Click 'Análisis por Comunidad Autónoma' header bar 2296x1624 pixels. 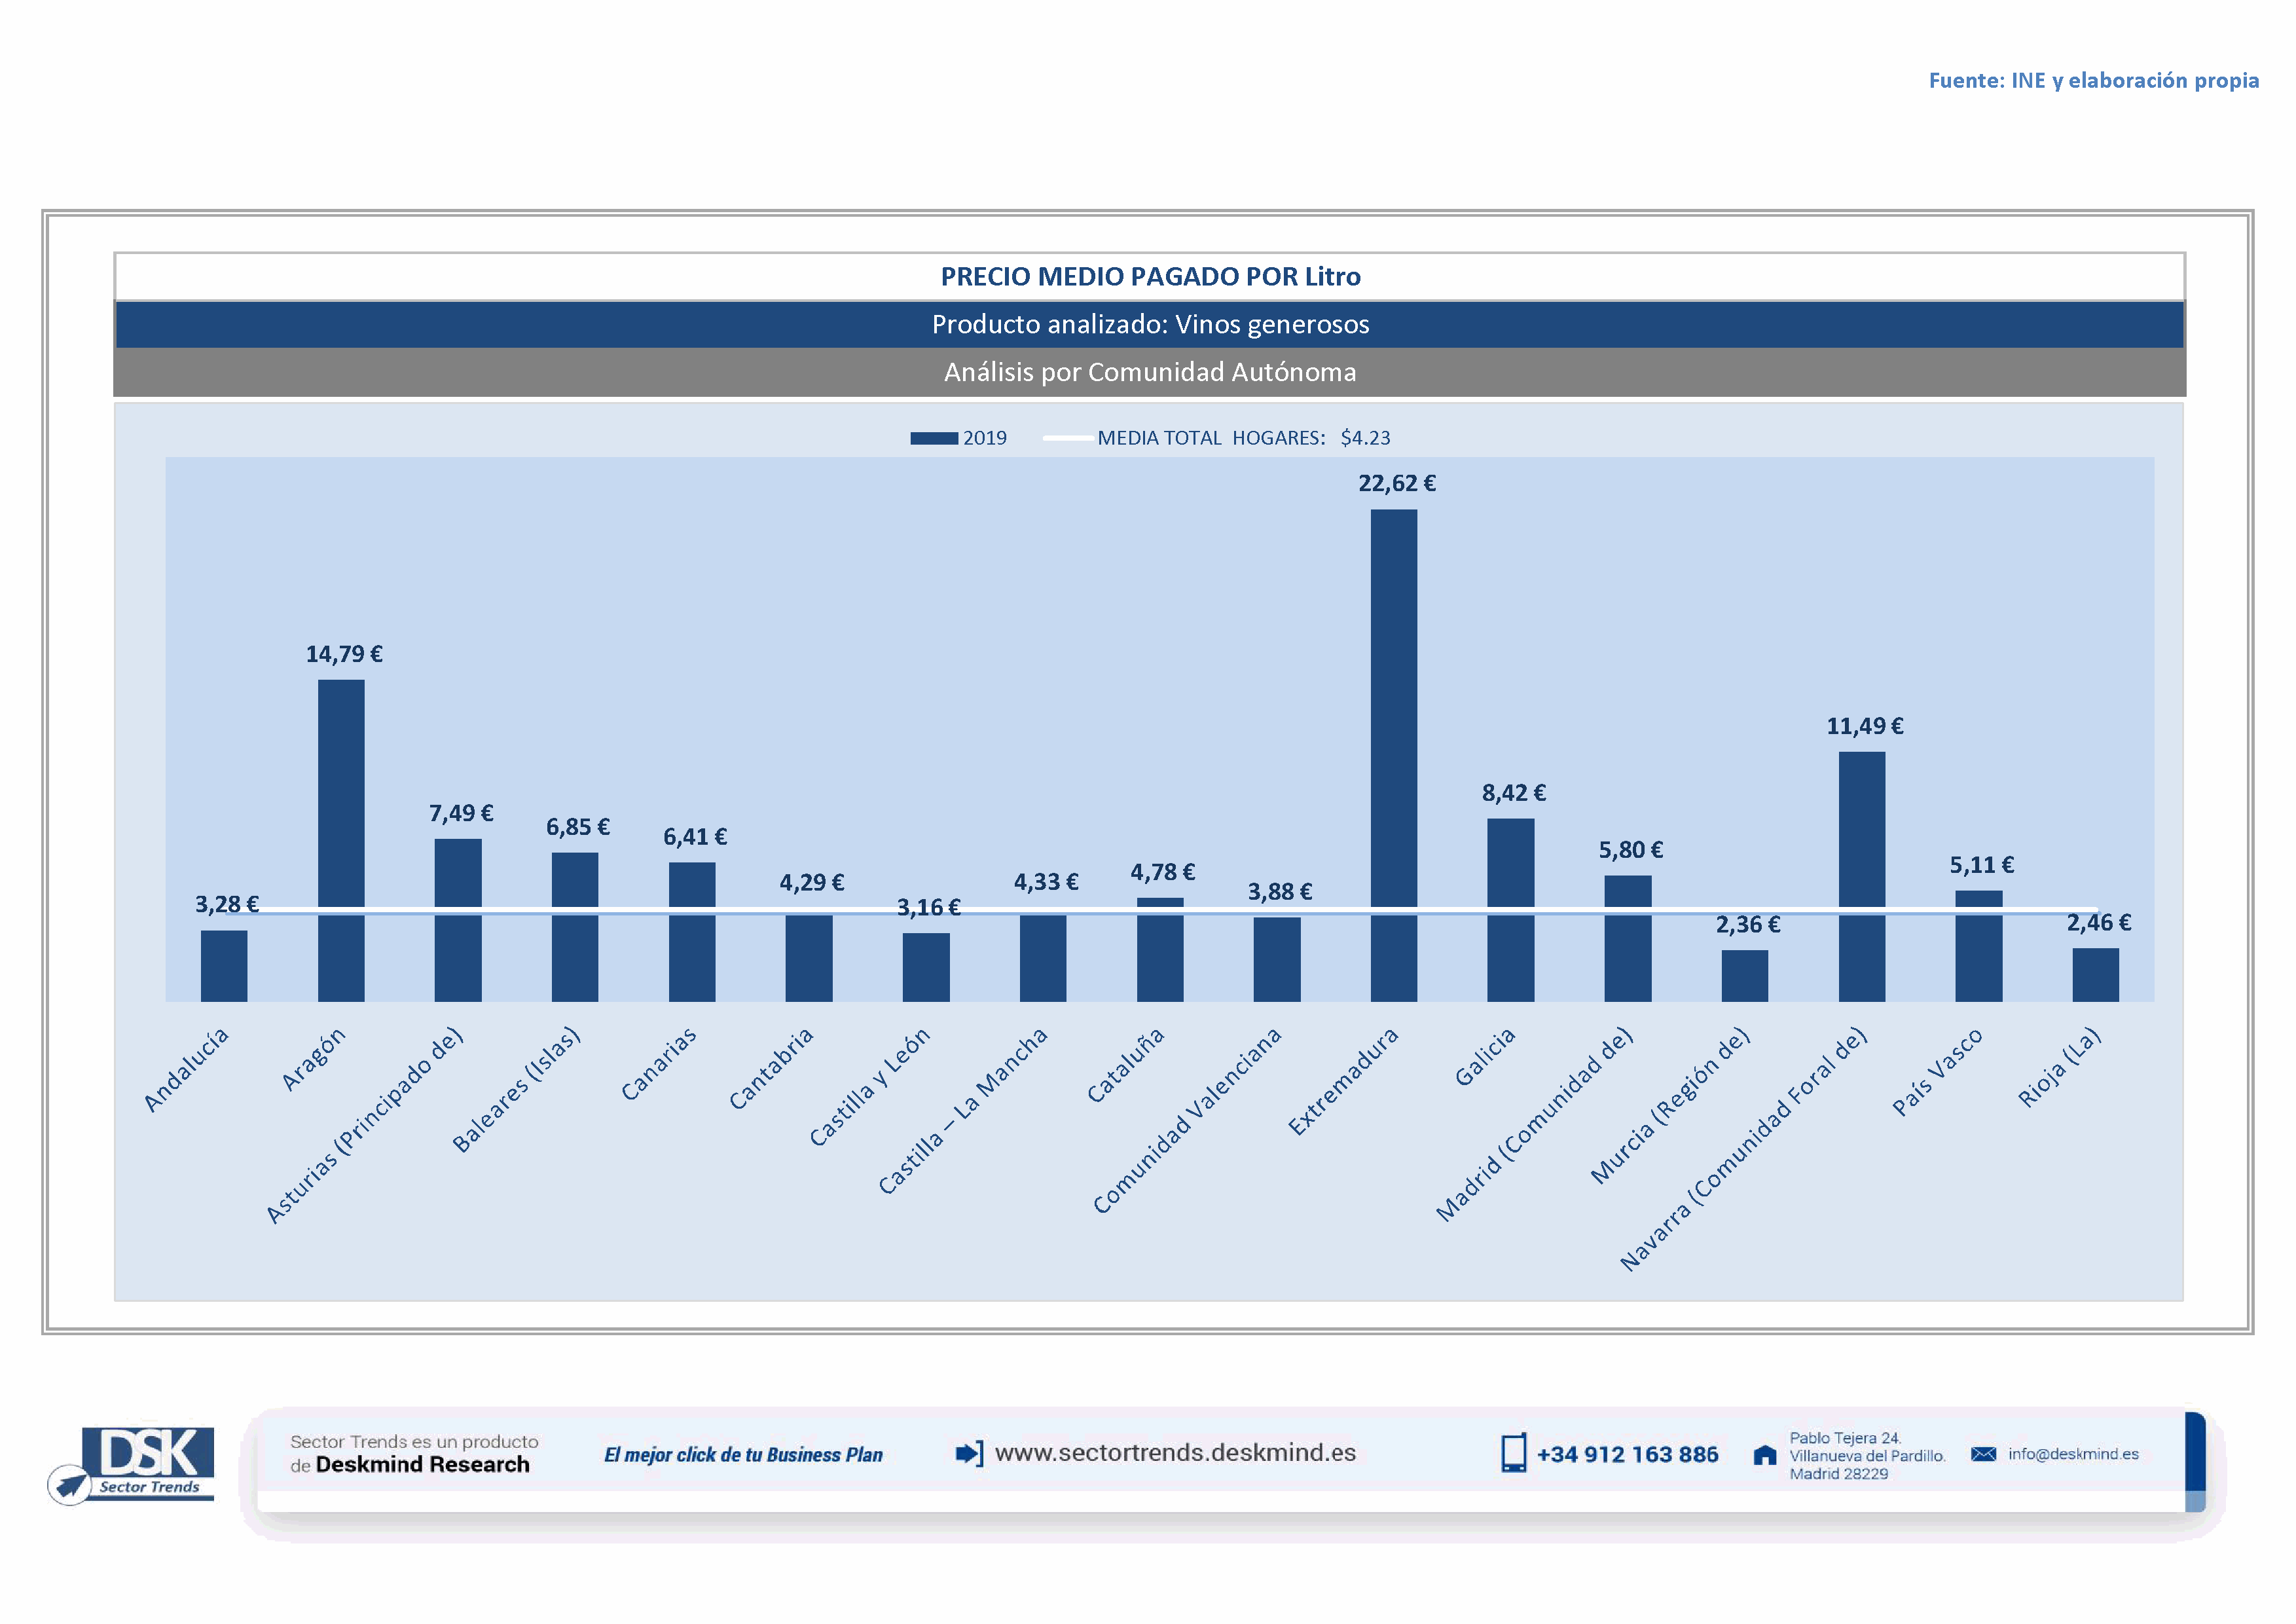(x=1150, y=372)
